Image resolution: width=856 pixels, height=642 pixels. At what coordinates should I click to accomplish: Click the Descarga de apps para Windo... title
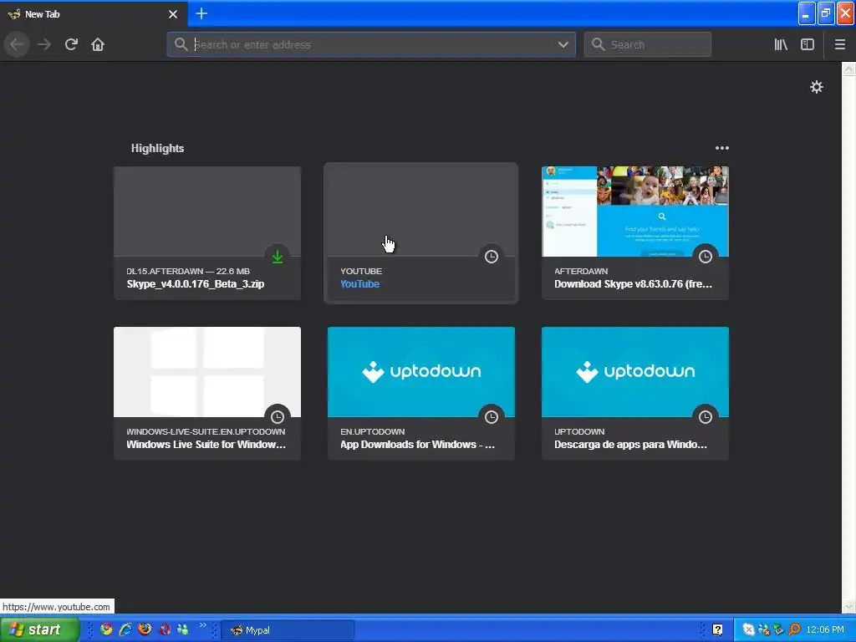[x=630, y=445]
